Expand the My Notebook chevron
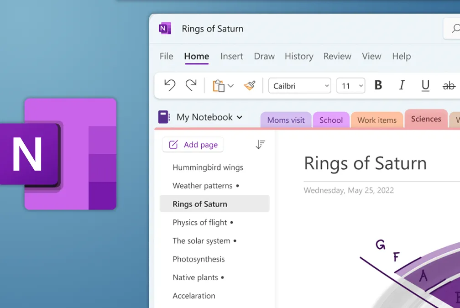460x308 pixels. tap(240, 117)
